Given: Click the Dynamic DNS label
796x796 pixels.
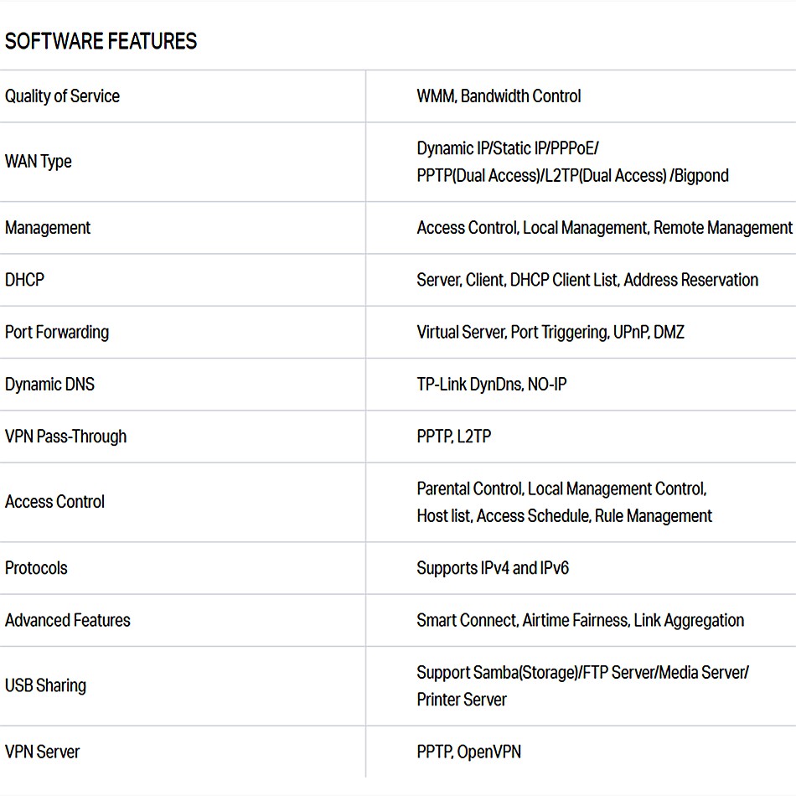Looking at the screenshot, I should (x=49, y=385).
